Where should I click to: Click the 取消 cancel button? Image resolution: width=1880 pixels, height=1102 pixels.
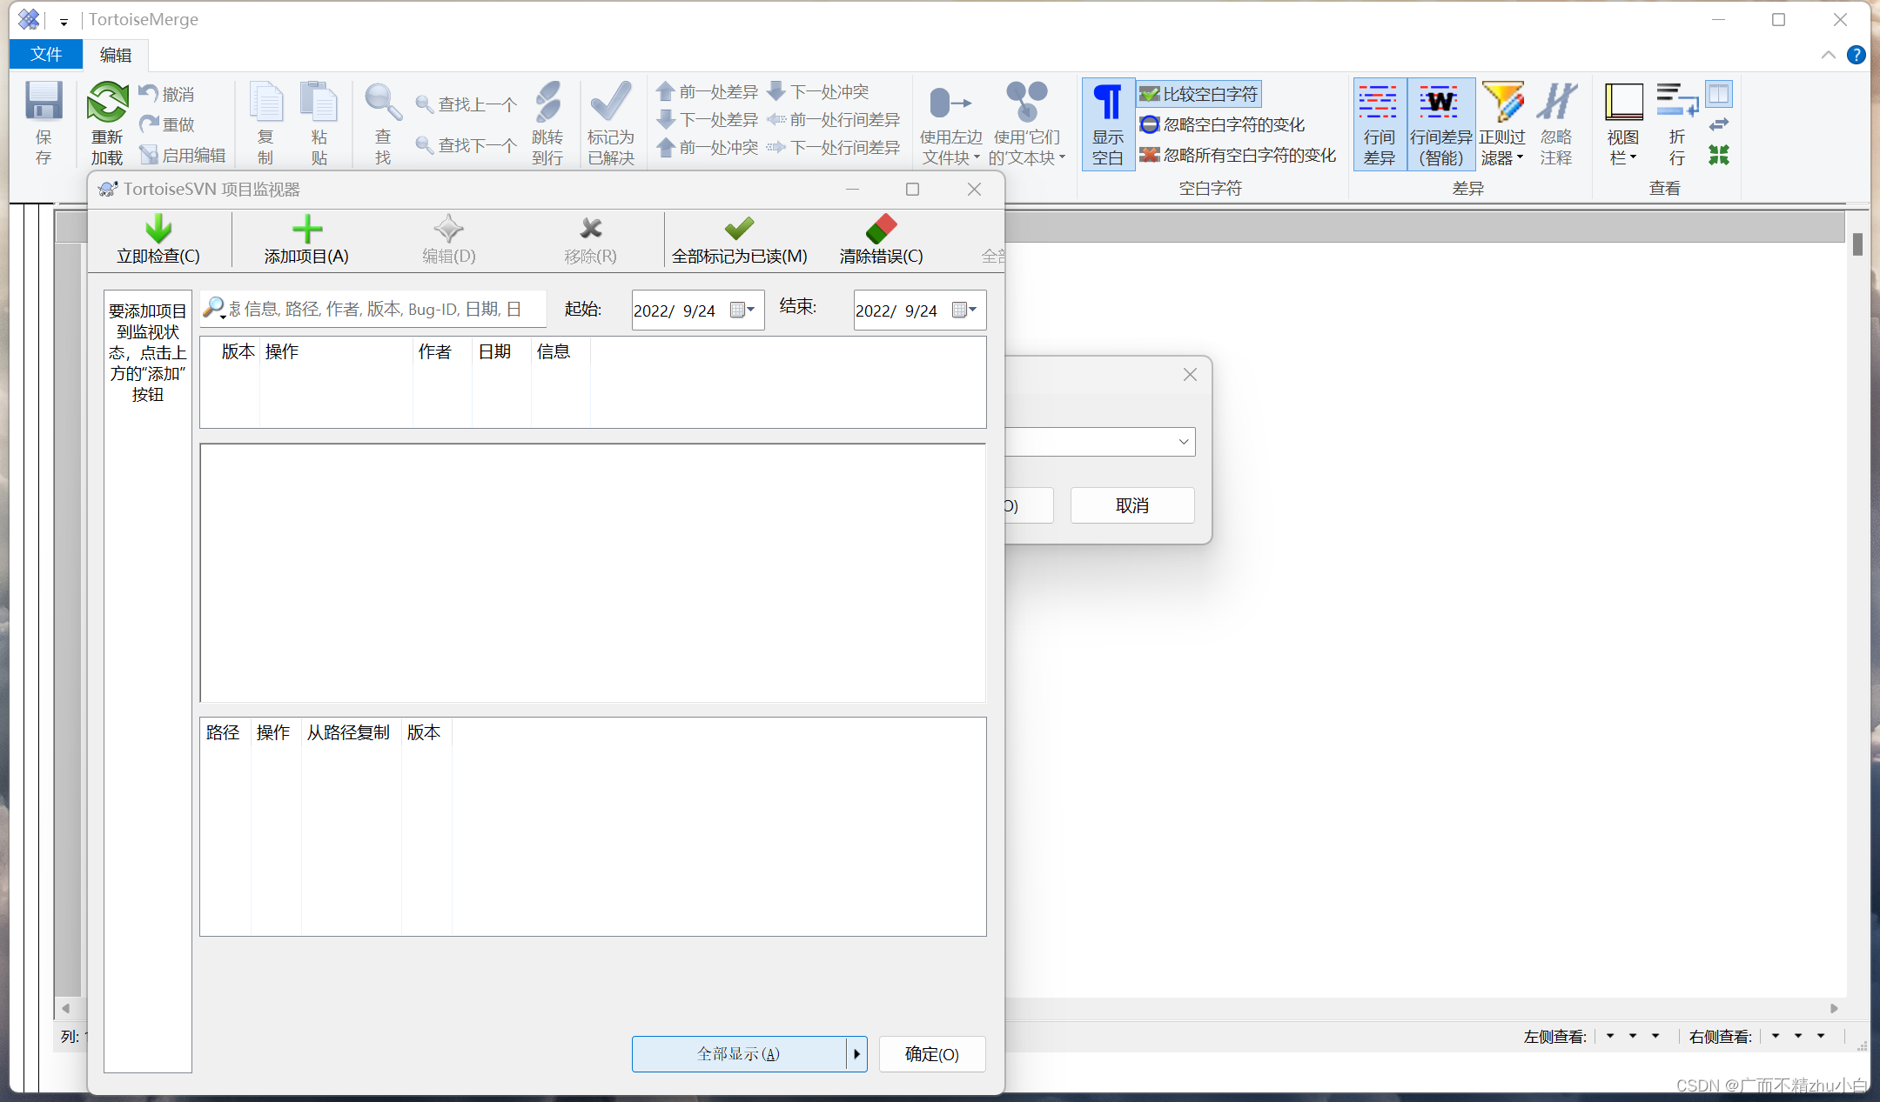pos(1131,505)
